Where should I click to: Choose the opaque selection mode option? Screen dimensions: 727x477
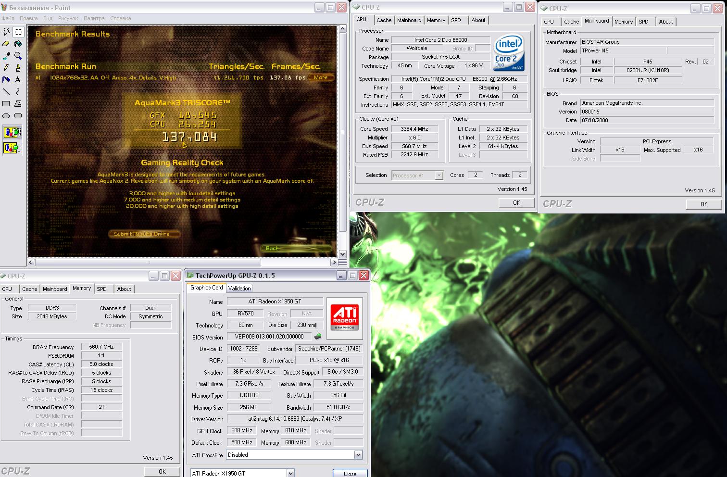click(x=13, y=132)
